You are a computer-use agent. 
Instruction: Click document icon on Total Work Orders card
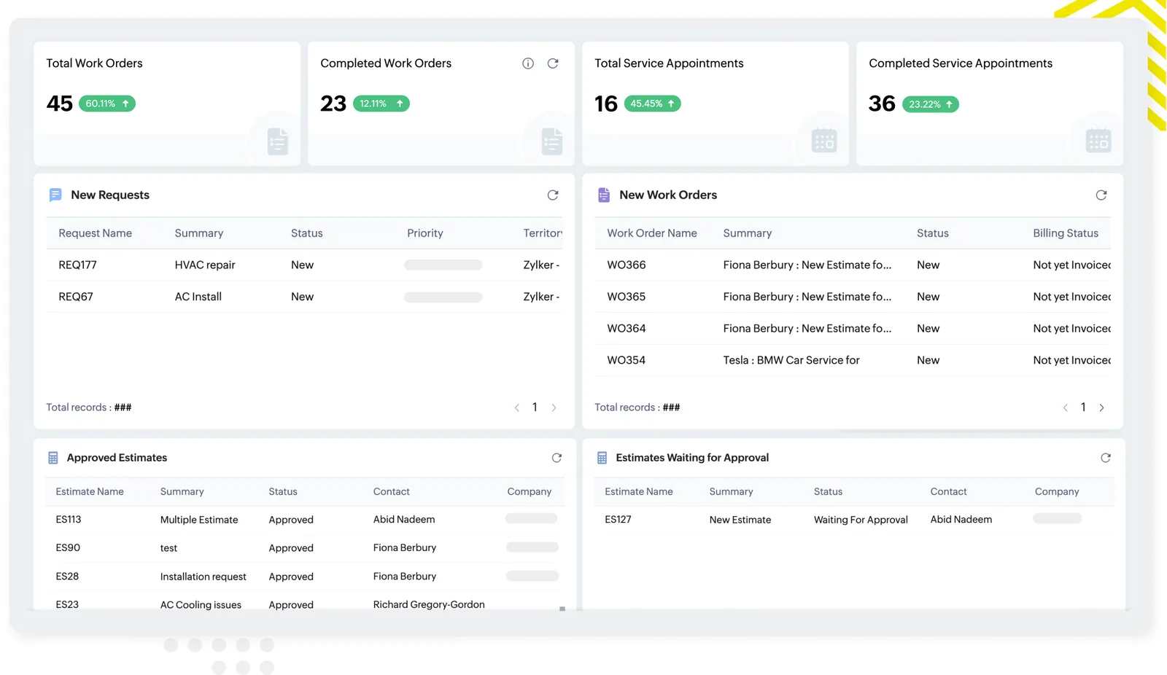[278, 141]
